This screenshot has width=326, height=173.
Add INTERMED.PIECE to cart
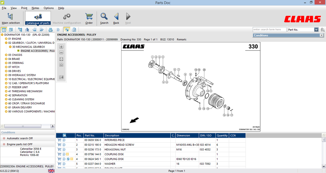(59, 140)
